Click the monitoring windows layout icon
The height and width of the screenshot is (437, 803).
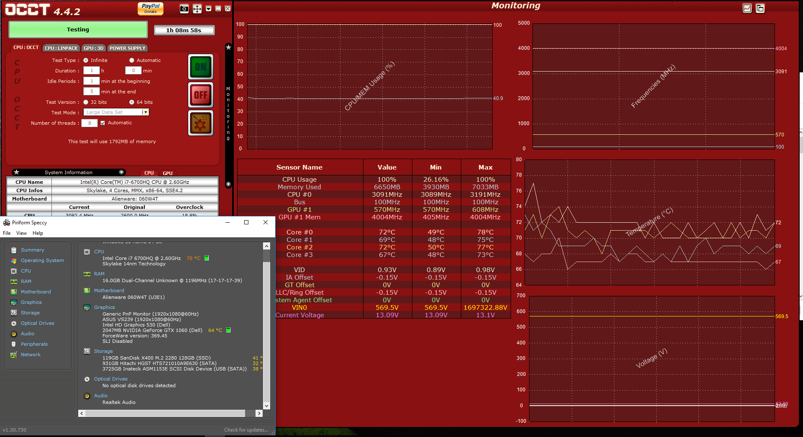(x=760, y=8)
